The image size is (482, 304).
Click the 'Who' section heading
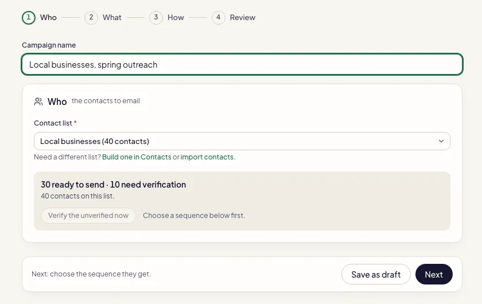click(x=57, y=102)
